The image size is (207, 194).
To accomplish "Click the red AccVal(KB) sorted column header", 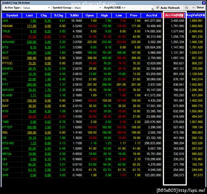I will pyautogui.click(x=174, y=15).
